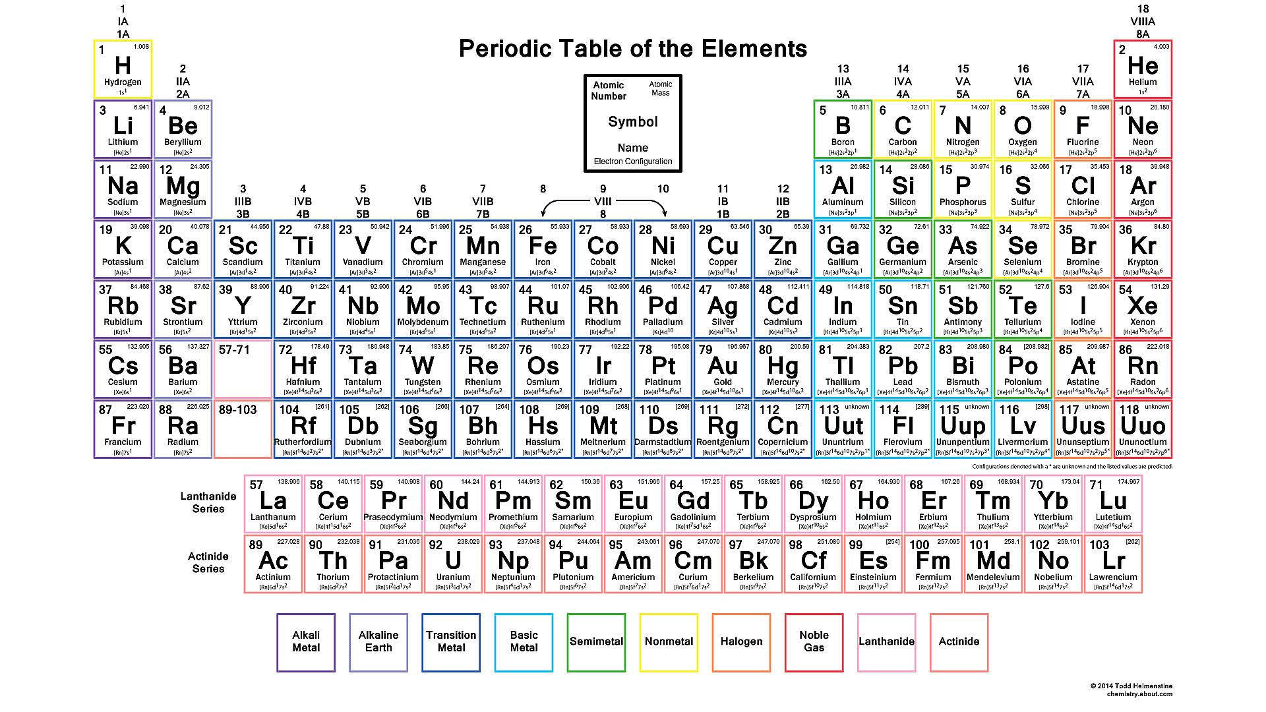1266x712 pixels.
Task: Click the cell-format key box with Symbol
Action: [633, 123]
